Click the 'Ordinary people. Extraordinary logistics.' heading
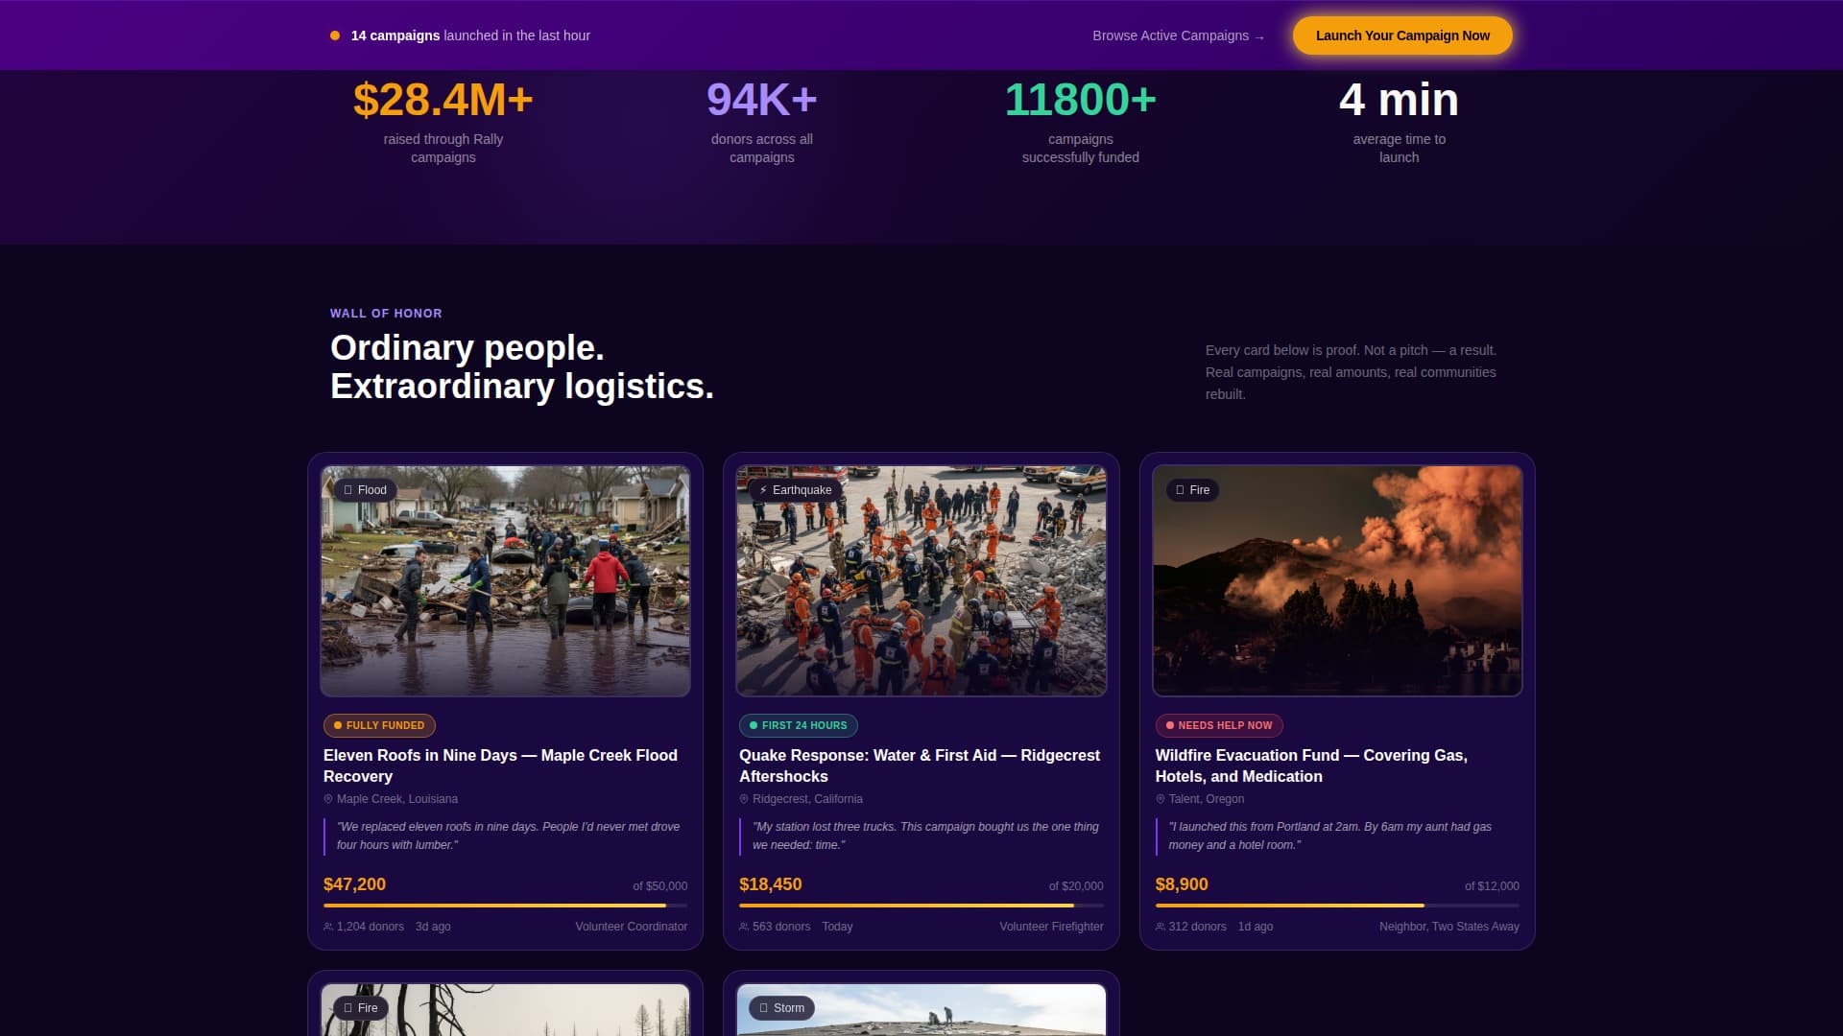 coord(522,366)
